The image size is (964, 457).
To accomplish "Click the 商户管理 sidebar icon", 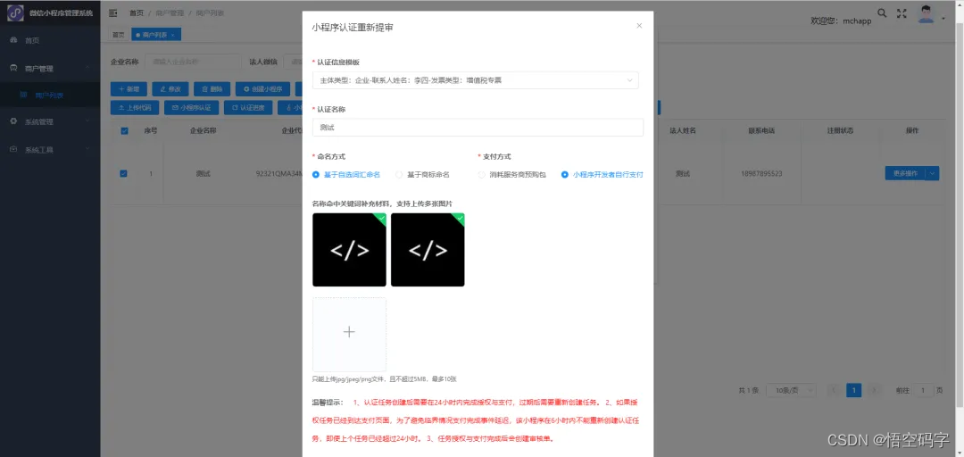I will point(13,68).
